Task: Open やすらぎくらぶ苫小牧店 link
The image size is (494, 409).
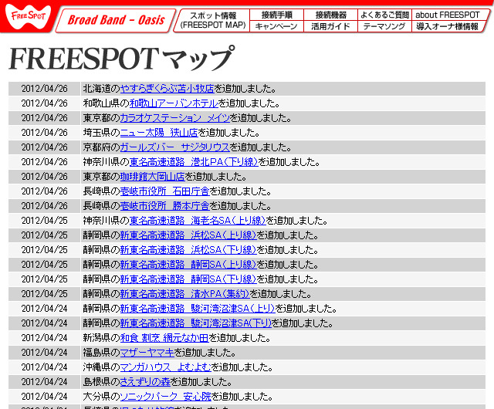Action: point(167,89)
